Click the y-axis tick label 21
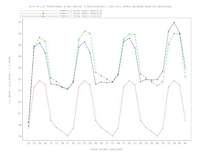The width and height of the screenshot is (202, 156). click(19, 113)
